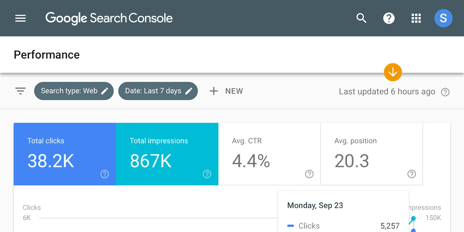The width and height of the screenshot is (464, 232).
Task: Click help icon in Avg. CTR card
Action: 309,174
